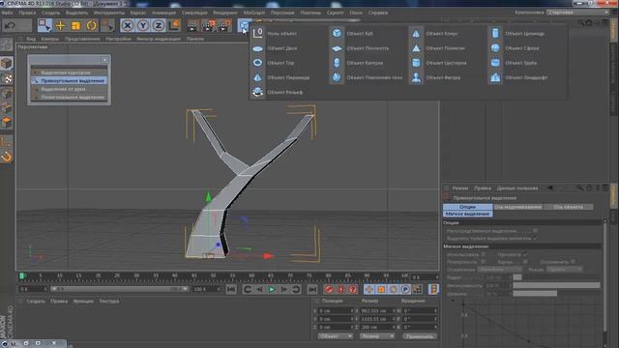The height and width of the screenshot is (348, 619).
Task: Toggle select only visible elements checkbox
Action: point(535,239)
